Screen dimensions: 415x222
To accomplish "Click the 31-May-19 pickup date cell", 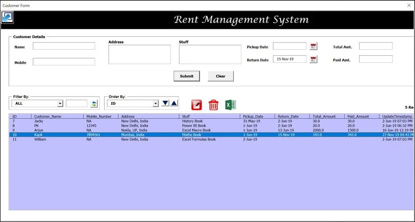I will [252, 121].
